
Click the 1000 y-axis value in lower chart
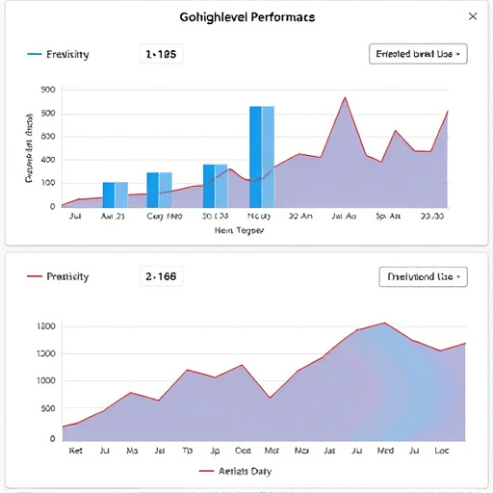[46, 381]
